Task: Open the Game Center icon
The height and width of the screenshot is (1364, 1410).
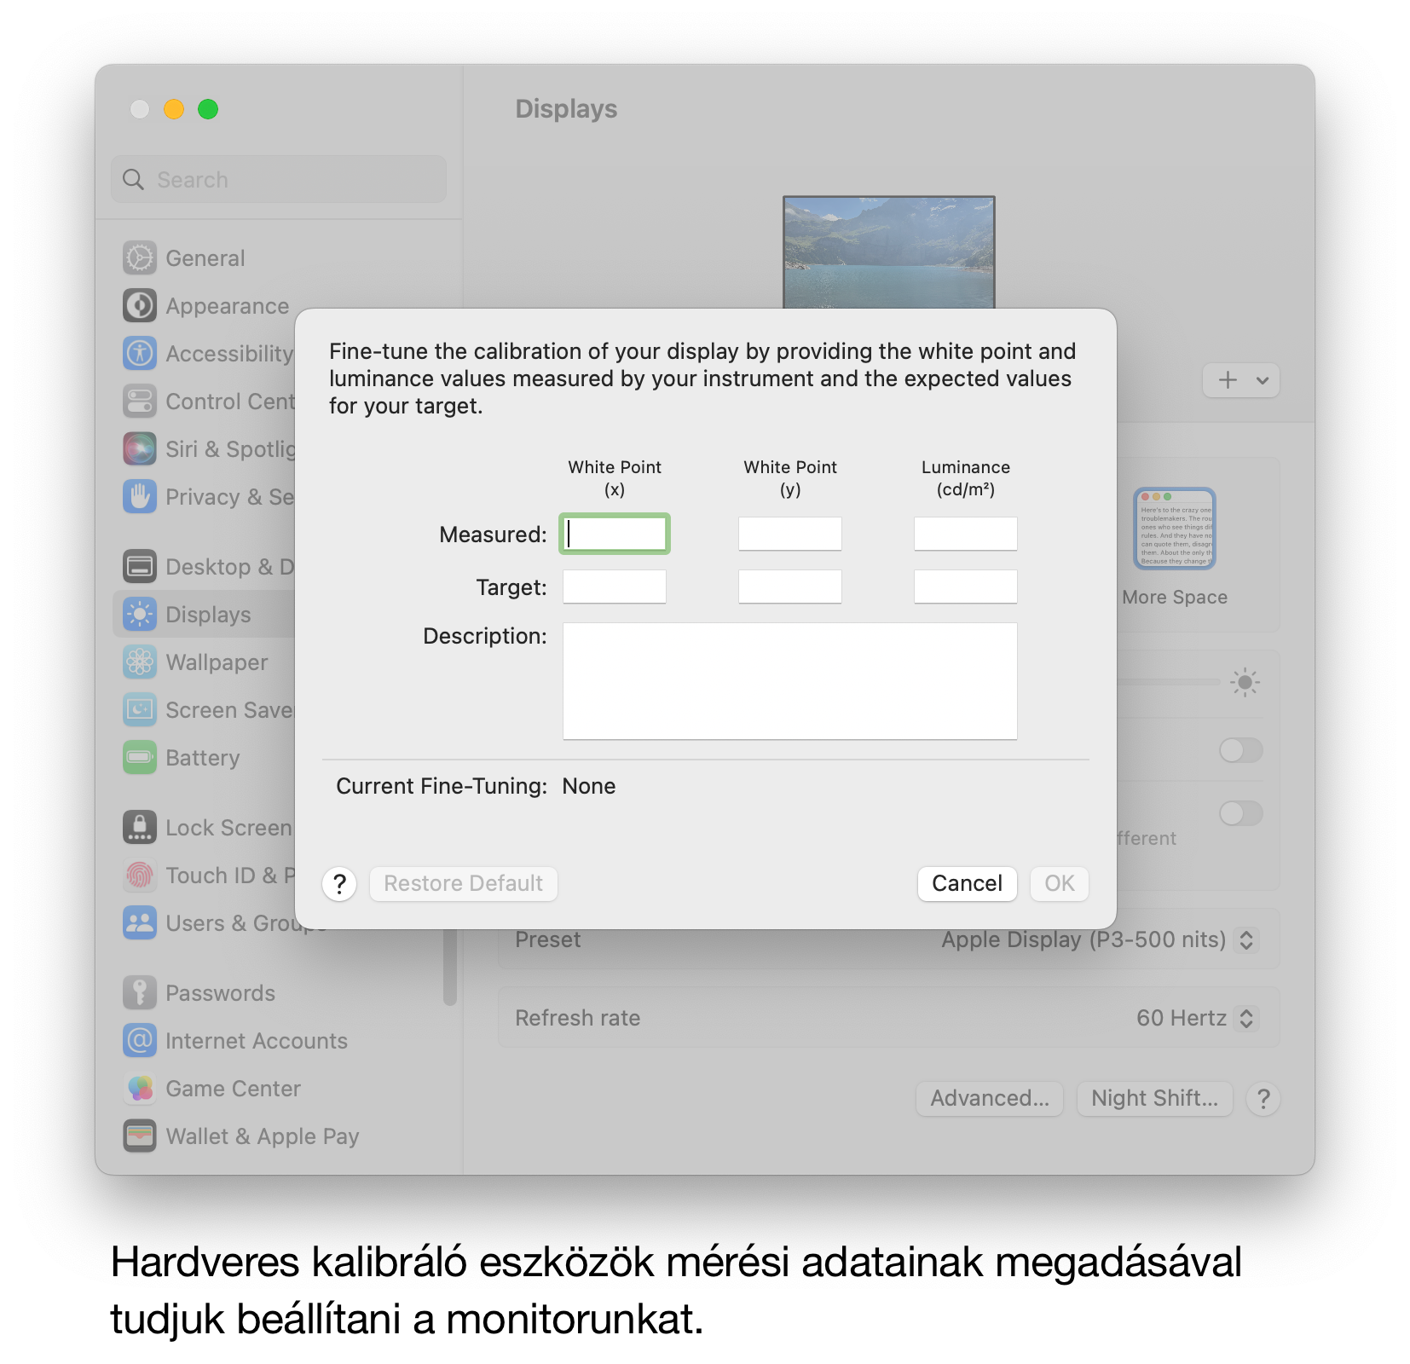Action: click(x=140, y=1088)
